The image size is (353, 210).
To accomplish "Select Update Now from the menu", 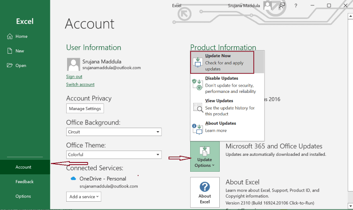I will [x=227, y=62].
